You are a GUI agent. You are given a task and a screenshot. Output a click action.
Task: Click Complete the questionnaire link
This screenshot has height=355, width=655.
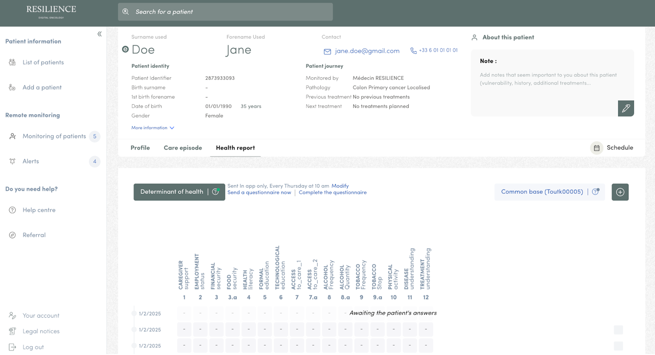point(333,193)
